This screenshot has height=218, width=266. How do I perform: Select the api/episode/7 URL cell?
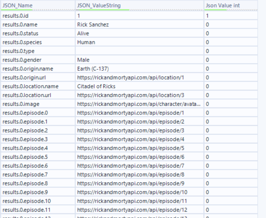click(x=139, y=166)
